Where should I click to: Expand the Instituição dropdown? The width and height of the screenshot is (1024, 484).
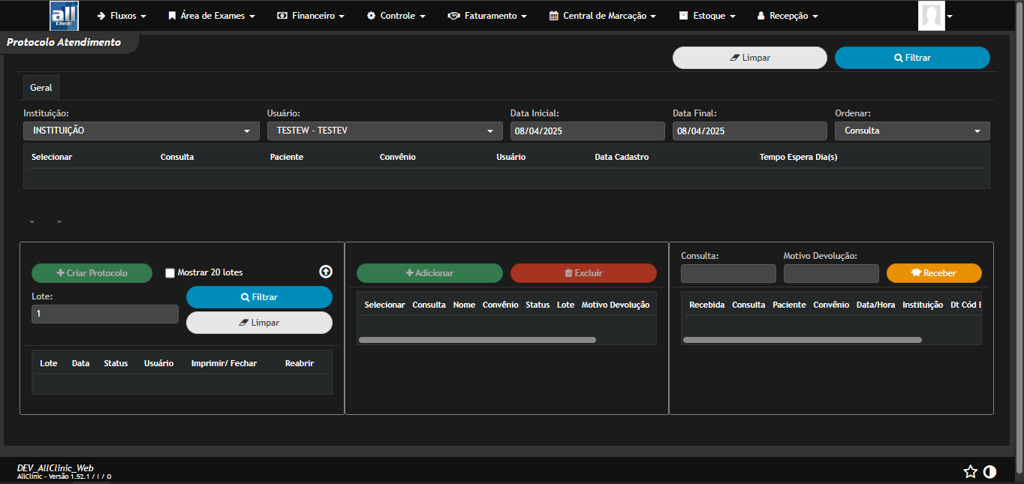tap(141, 131)
